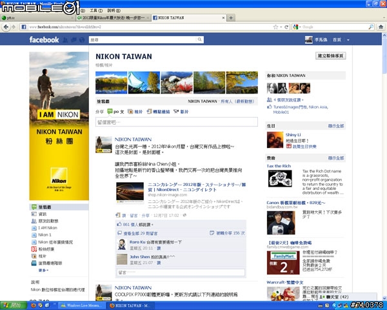
Task: Switch to the ptt.cc browser tab
Action: tap(37, 18)
